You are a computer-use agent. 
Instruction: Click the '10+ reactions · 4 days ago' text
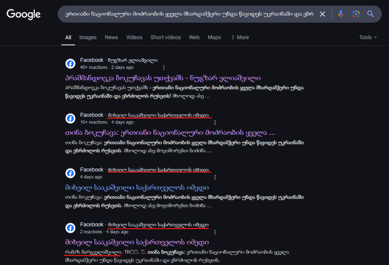[x=107, y=122]
